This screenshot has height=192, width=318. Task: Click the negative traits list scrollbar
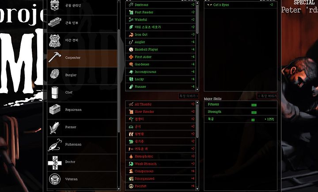[x=197, y=146]
